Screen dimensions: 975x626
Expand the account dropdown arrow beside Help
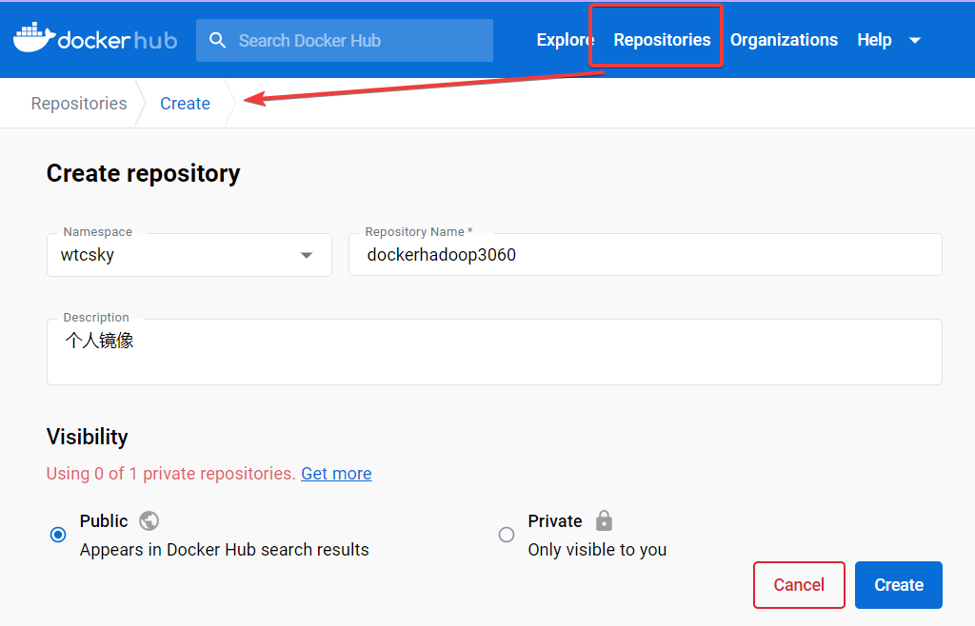tap(915, 40)
